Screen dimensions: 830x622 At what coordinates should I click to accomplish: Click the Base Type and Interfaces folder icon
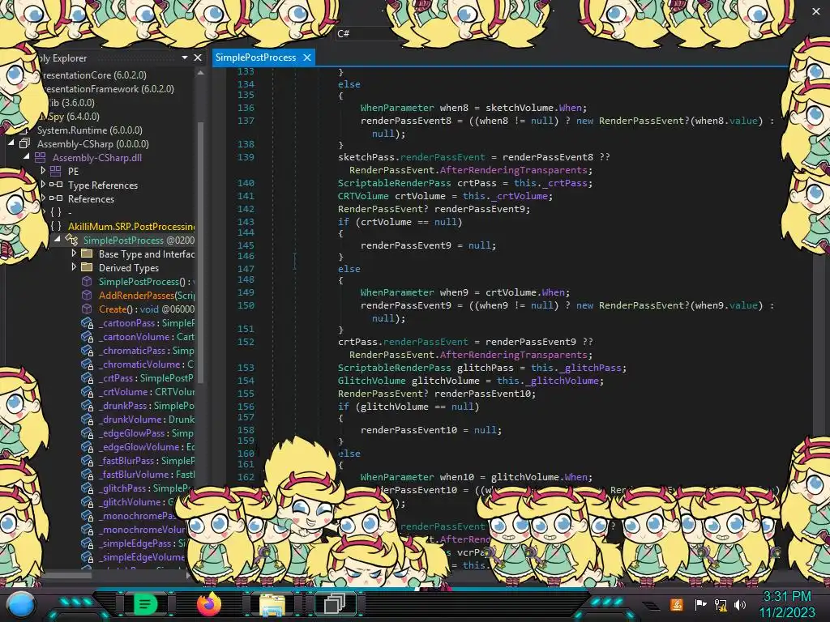[87, 253]
